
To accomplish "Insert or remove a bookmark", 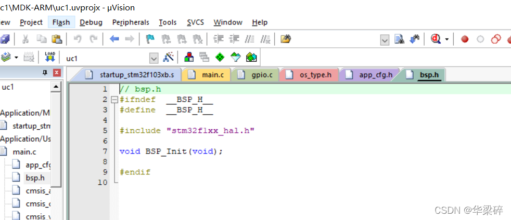I will tap(150, 39).
